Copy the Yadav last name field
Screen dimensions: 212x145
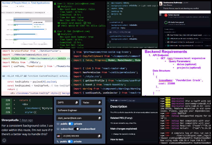[x=100, y=102]
